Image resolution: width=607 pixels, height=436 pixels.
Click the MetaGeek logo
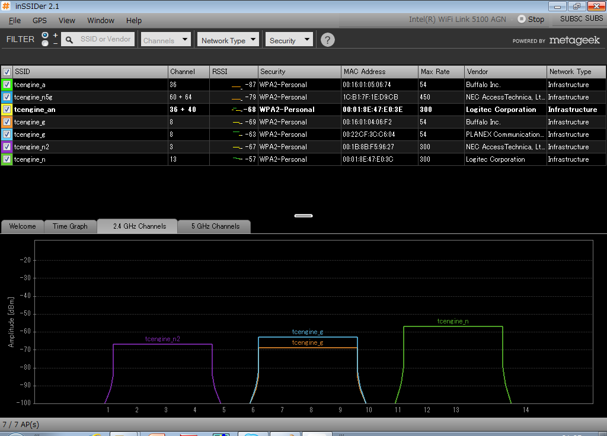574,40
